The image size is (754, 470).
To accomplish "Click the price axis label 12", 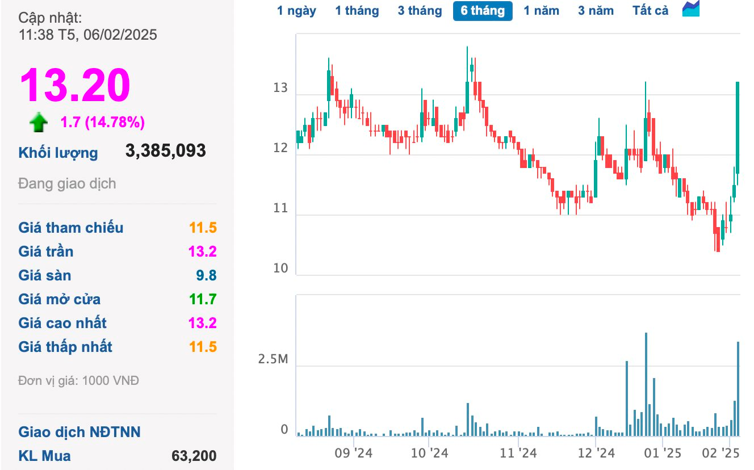I will coord(280,149).
